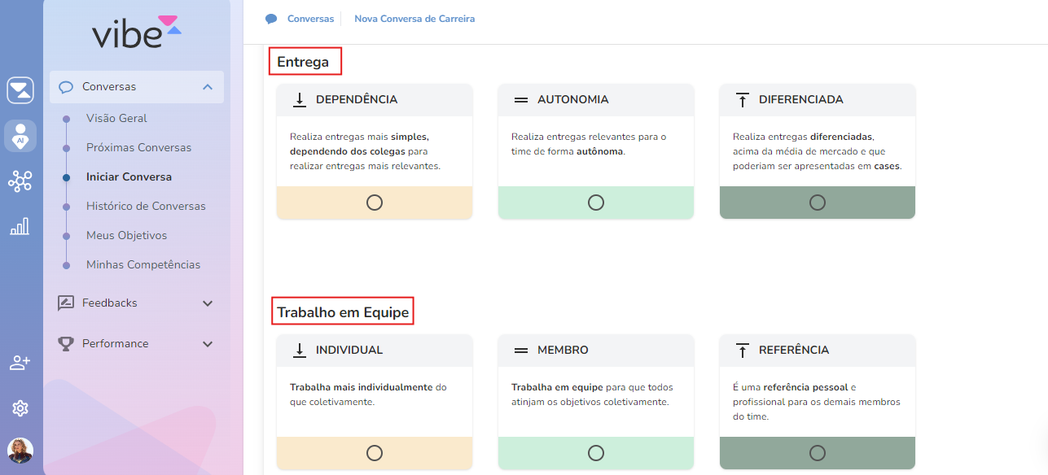The width and height of the screenshot is (1048, 475).
Task: Click the vibe envelope icon in left rail
Action: coord(20,90)
